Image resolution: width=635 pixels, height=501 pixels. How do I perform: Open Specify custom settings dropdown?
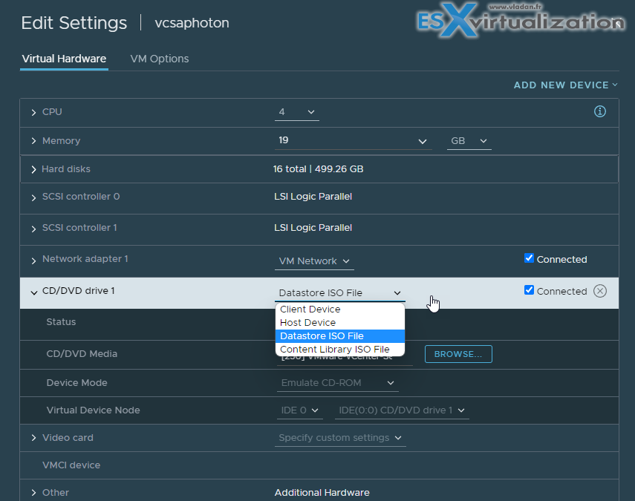[340, 438]
